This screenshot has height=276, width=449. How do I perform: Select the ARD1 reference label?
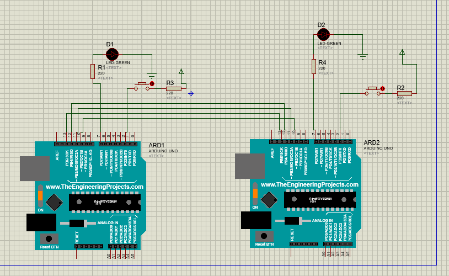pyautogui.click(x=156, y=145)
